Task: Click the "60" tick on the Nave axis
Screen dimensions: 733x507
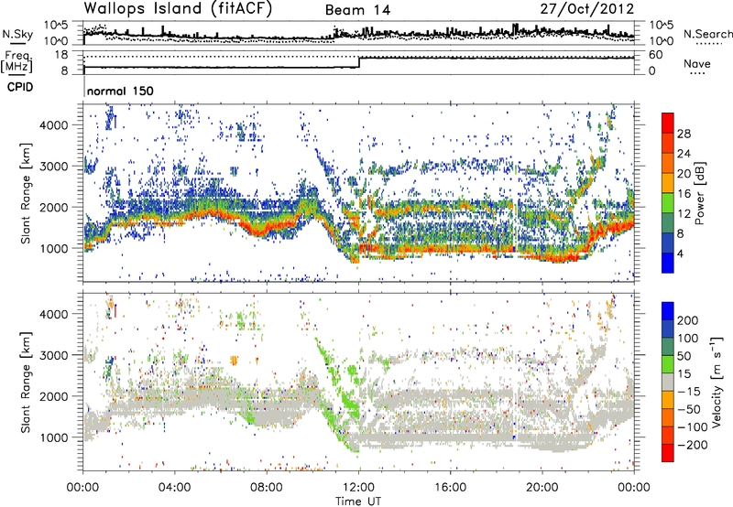Action: tap(655, 55)
